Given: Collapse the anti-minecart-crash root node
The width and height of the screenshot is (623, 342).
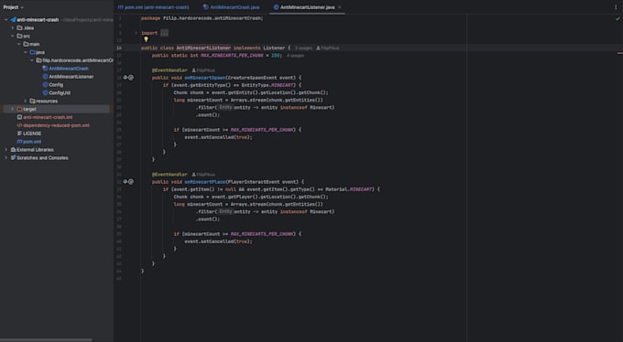Looking at the screenshot, I should click(x=6, y=20).
